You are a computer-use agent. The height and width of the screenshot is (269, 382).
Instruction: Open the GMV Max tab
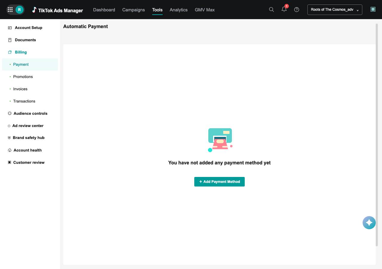pyautogui.click(x=205, y=10)
